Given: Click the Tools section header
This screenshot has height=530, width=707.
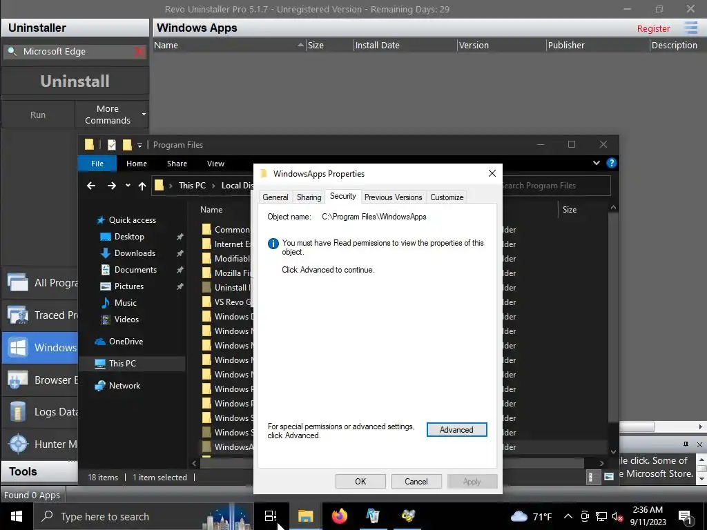Looking at the screenshot, I should tap(39, 471).
